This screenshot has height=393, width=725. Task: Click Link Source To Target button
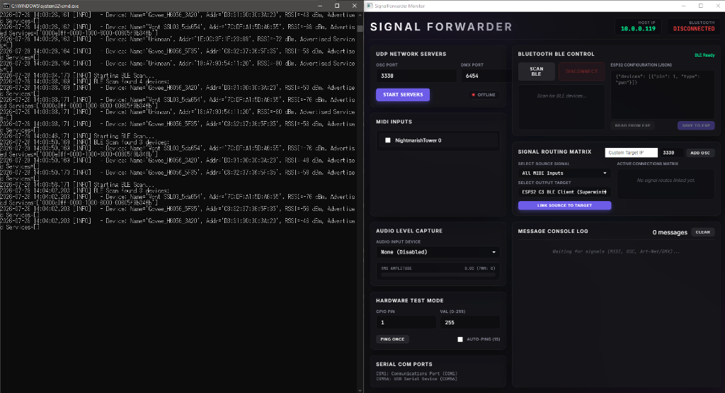[x=564, y=205]
